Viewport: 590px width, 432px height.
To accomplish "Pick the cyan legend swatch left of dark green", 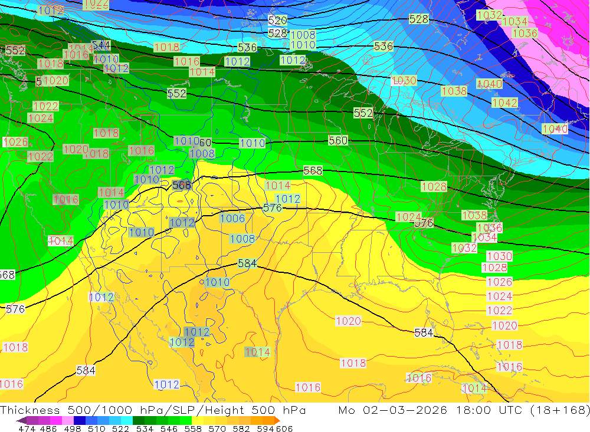I will (127, 420).
